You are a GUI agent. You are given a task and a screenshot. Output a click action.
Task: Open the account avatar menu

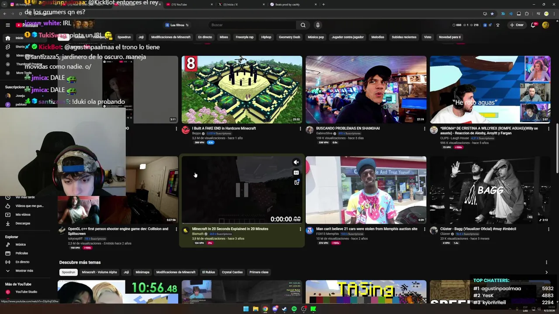pyautogui.click(x=545, y=25)
